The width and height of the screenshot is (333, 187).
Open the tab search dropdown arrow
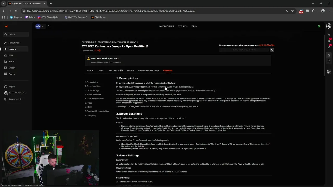click(3, 3)
